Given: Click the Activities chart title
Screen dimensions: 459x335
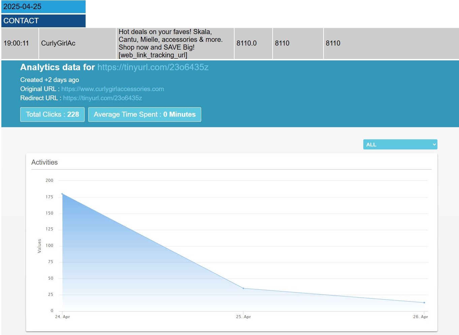Looking at the screenshot, I should click(44, 162).
